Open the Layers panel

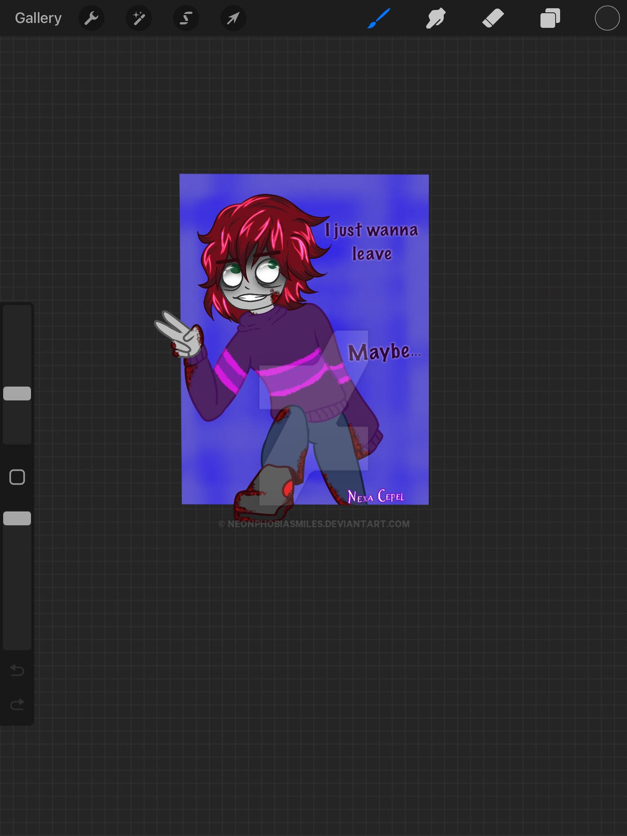coord(550,19)
